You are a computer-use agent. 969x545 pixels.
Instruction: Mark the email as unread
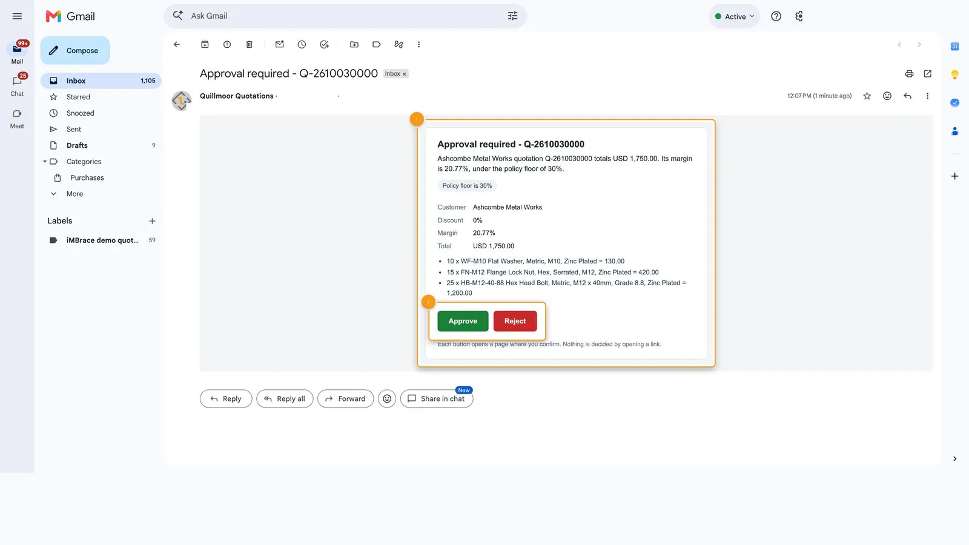pos(279,44)
